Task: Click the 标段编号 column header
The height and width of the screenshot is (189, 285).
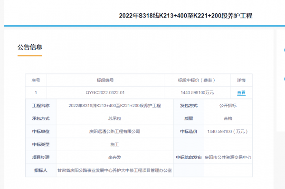Action: click(x=105, y=80)
